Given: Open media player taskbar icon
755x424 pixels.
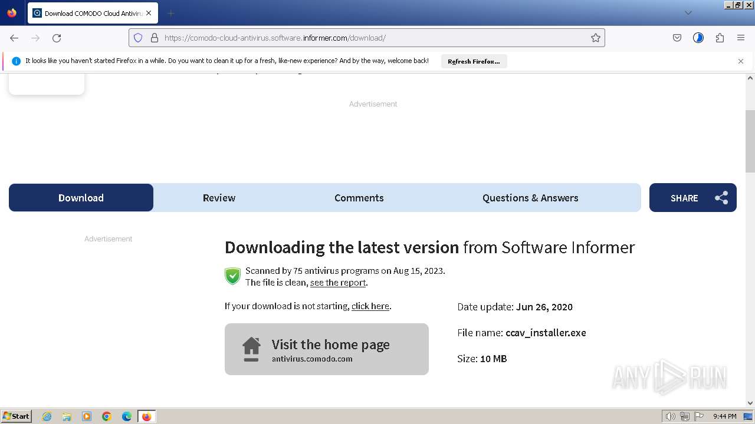Looking at the screenshot, I should click(87, 416).
